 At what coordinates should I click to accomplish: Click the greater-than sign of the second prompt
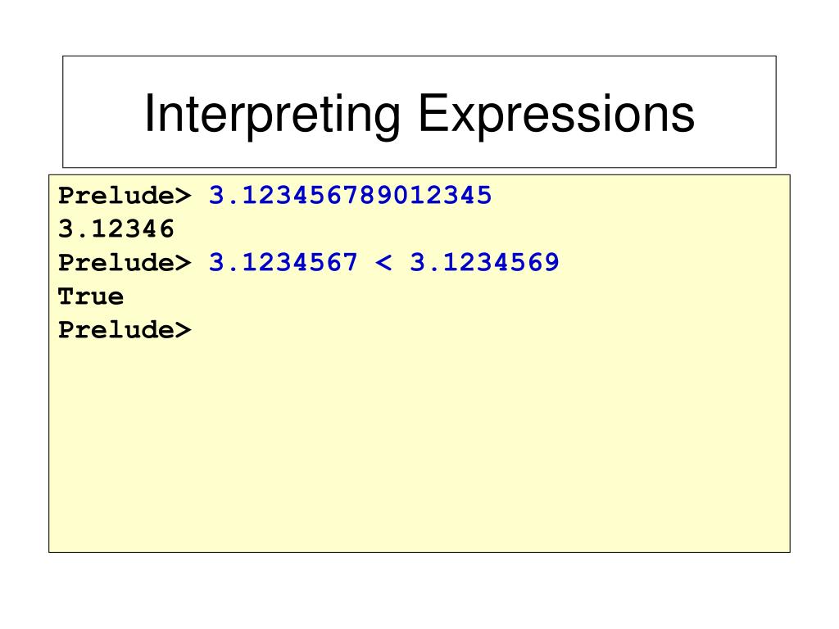(183, 263)
